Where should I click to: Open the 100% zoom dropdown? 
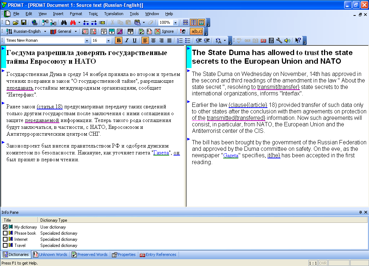(175, 23)
